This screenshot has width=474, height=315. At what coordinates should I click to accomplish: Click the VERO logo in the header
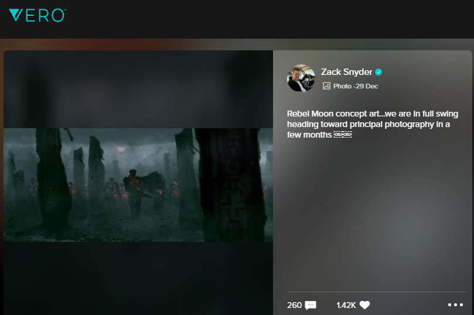click(x=36, y=15)
